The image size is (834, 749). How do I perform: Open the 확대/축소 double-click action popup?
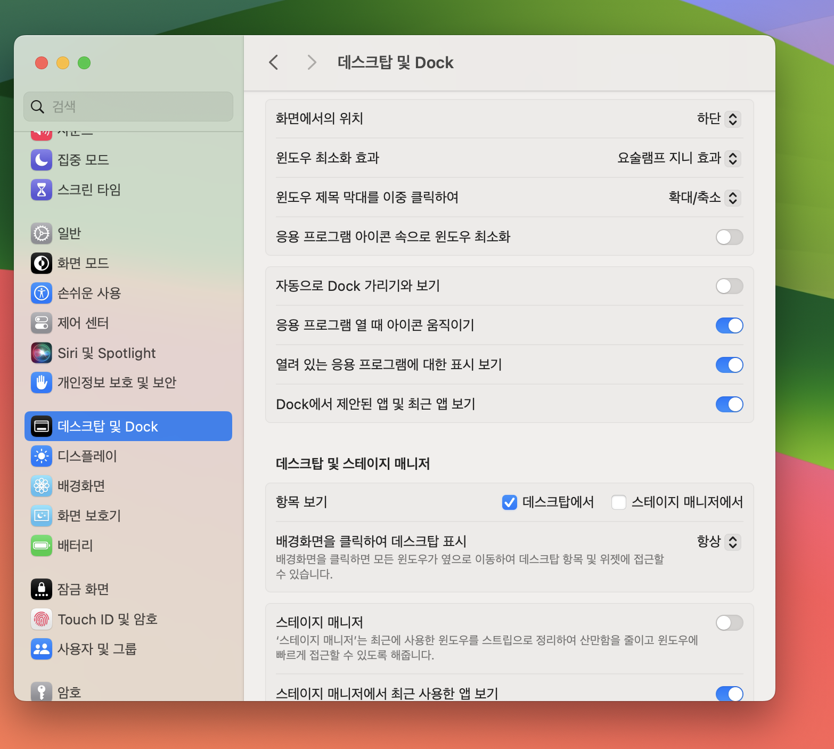pos(705,198)
